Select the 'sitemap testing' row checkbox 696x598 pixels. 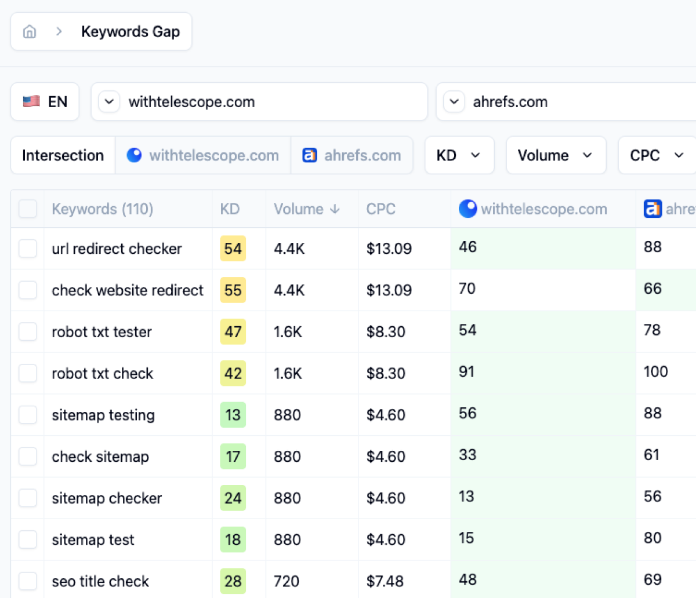pos(28,415)
